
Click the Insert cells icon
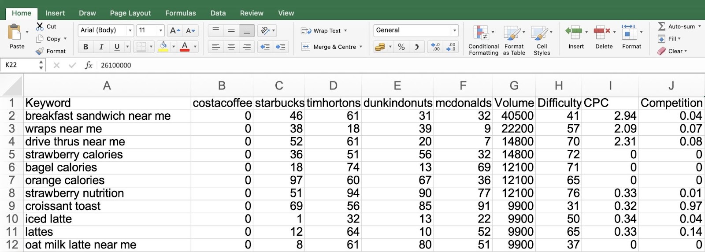click(574, 32)
